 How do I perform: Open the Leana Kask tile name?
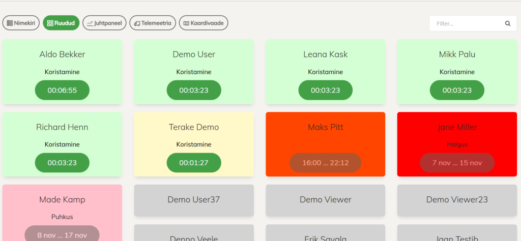[325, 54]
